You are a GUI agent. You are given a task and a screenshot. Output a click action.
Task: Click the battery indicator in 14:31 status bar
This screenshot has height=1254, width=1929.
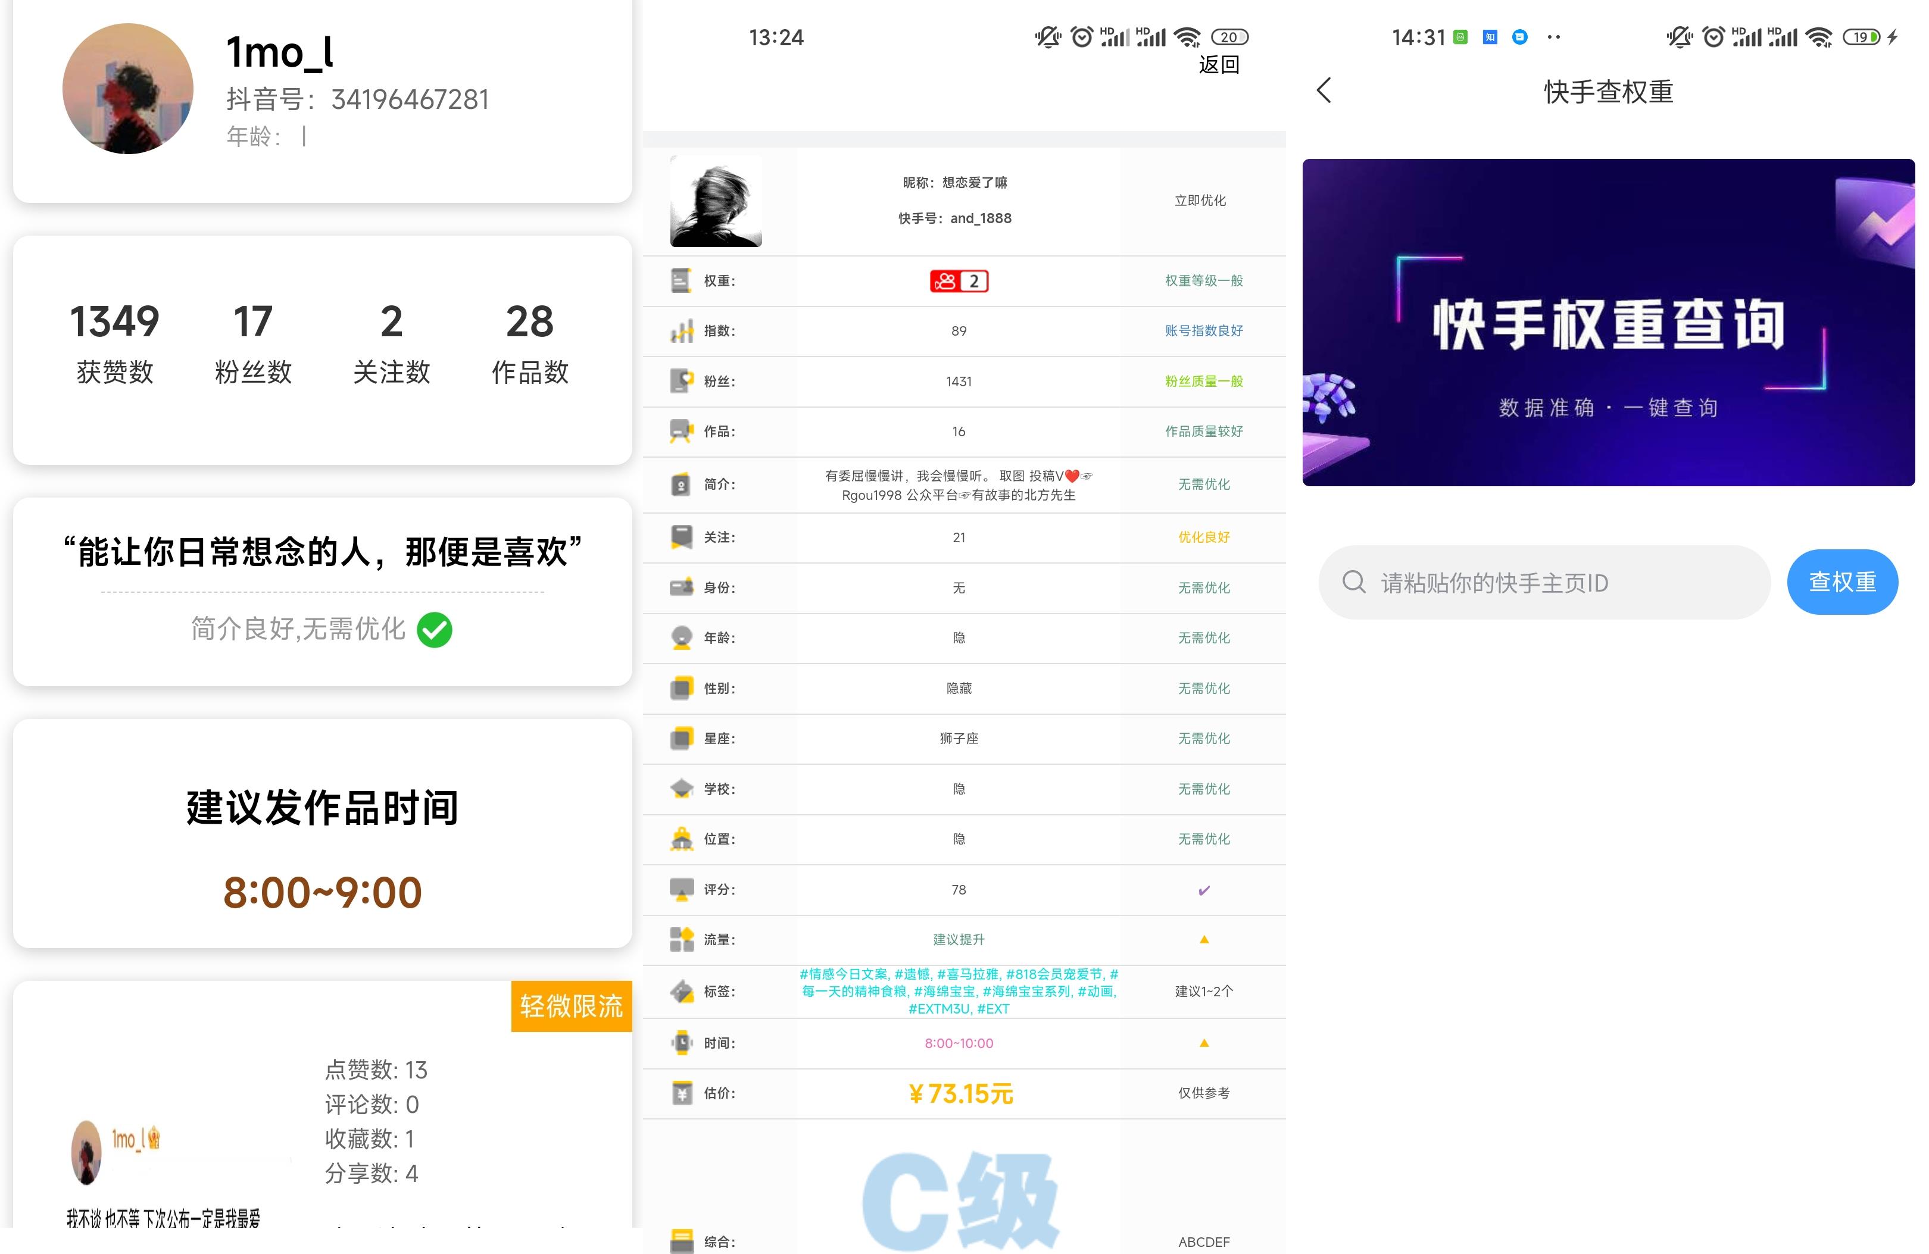(x=1861, y=37)
